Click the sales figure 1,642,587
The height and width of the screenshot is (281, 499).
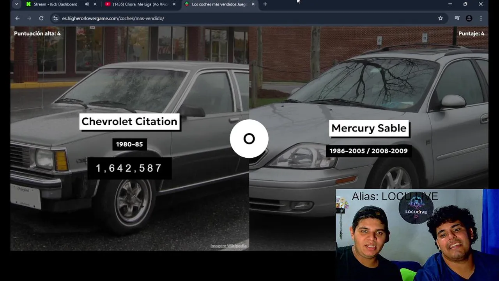(129, 168)
